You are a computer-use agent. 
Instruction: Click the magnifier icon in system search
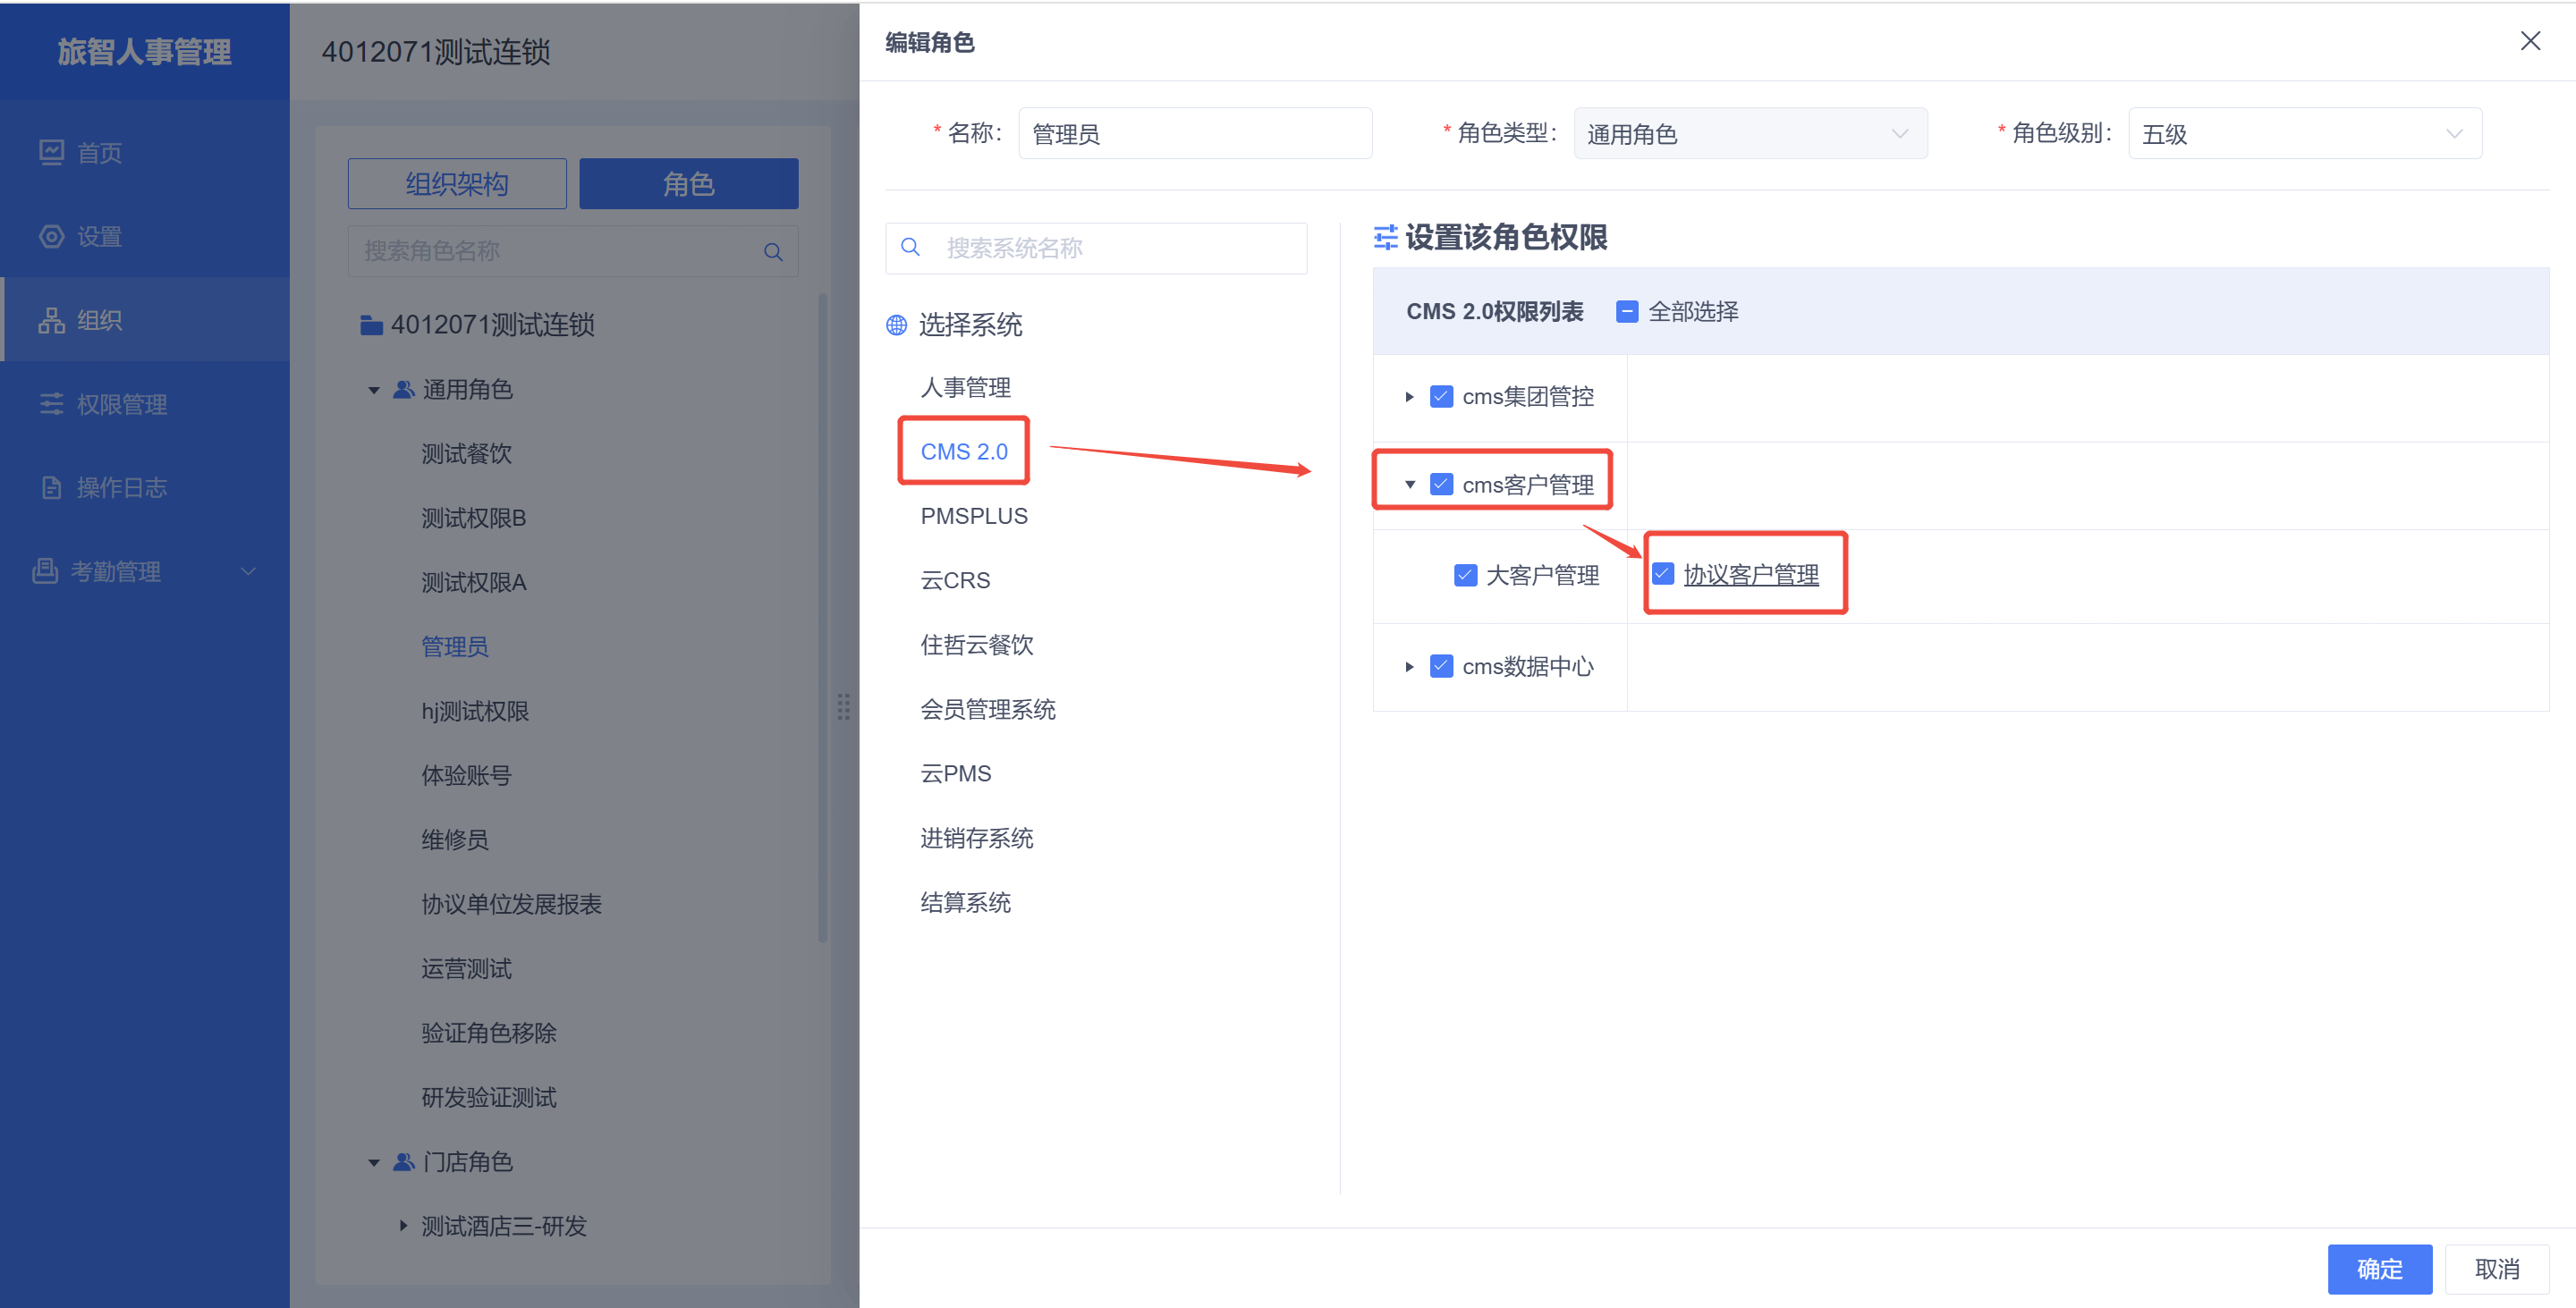pyautogui.click(x=910, y=247)
